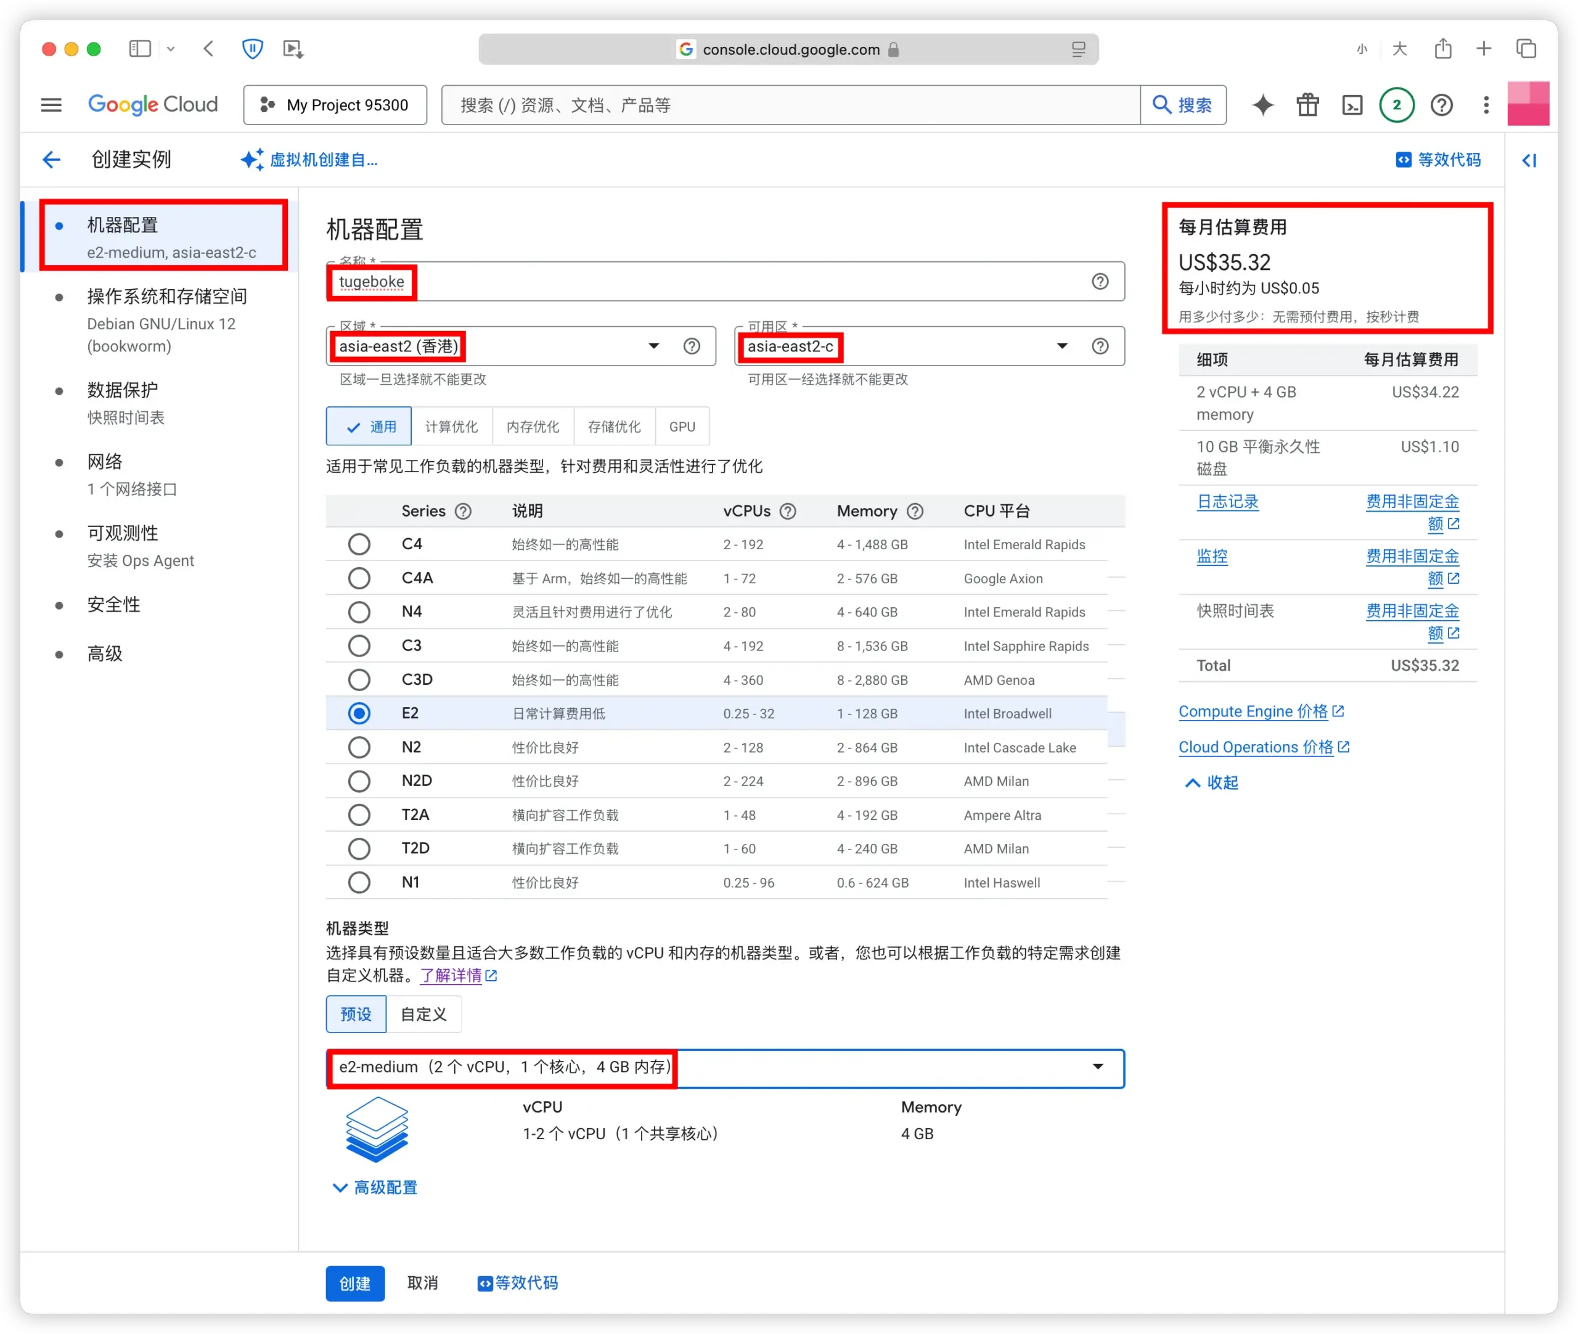Screen dimensions: 1578x1334
Task: Click the reader icon in address bar
Action: coord(1077,49)
